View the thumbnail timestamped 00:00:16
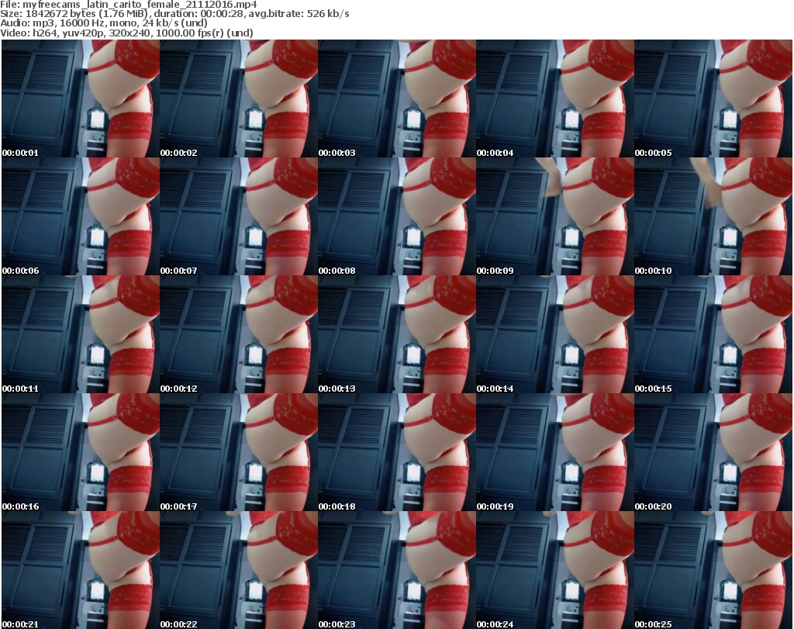The width and height of the screenshot is (794, 629). click(x=81, y=452)
